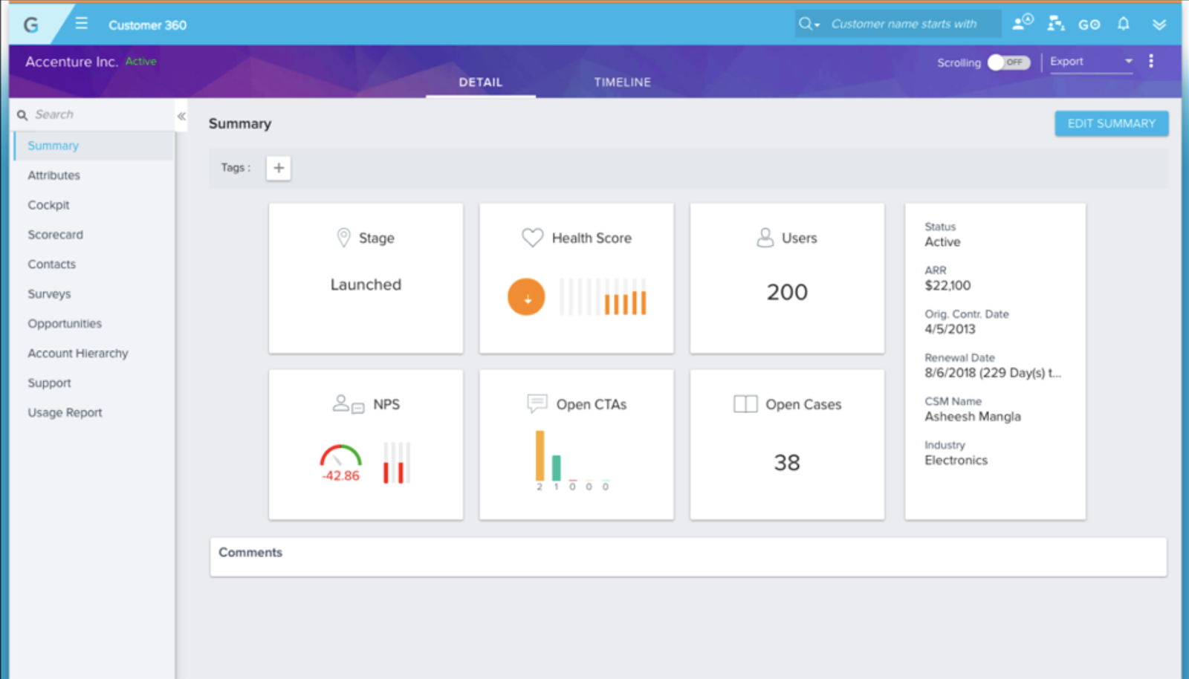The width and height of the screenshot is (1189, 679).
Task: Click the Users count 200
Action: coord(787,292)
